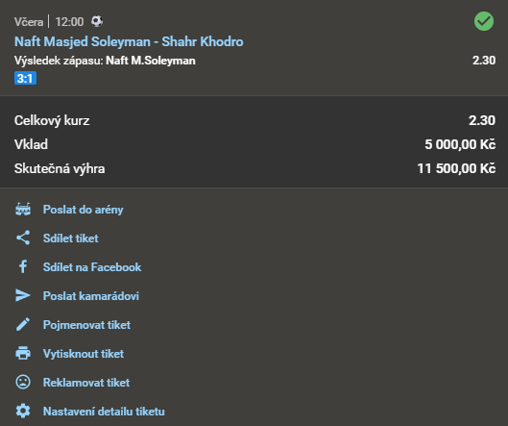Image resolution: width=508 pixels, height=426 pixels.
Task: Open the Naft Masjed Soleyman - Shahr Khodro match
Action: click(129, 41)
